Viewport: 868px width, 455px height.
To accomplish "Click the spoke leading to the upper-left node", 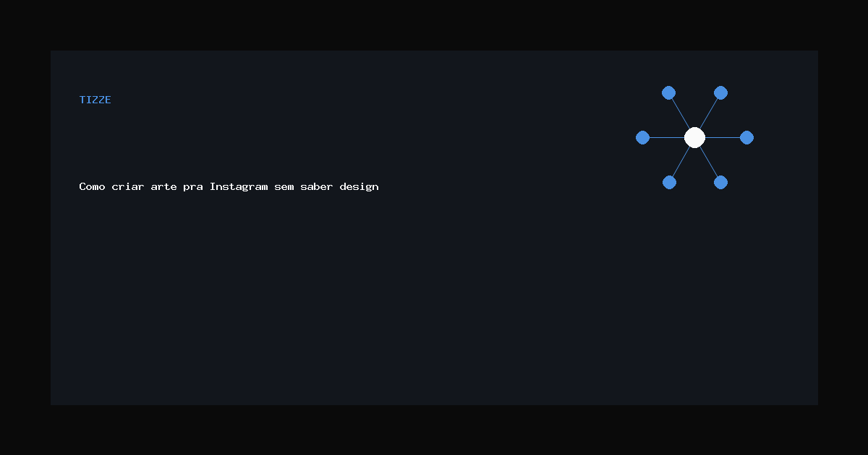I will pyautogui.click(x=681, y=113).
